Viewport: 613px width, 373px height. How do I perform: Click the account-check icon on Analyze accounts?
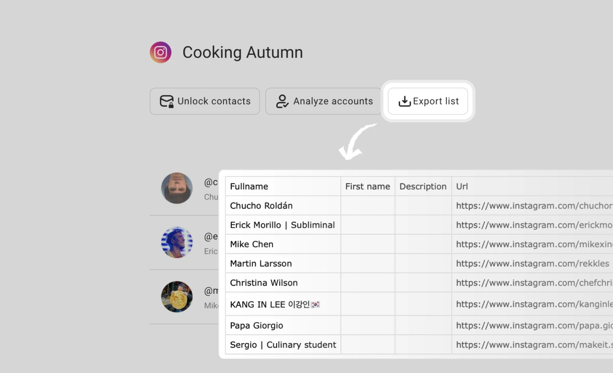(x=282, y=101)
